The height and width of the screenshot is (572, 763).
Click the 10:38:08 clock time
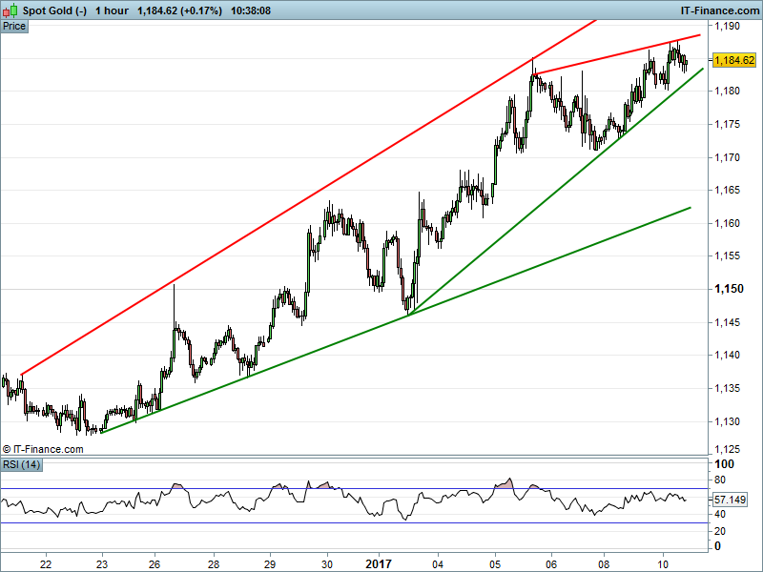(x=251, y=10)
